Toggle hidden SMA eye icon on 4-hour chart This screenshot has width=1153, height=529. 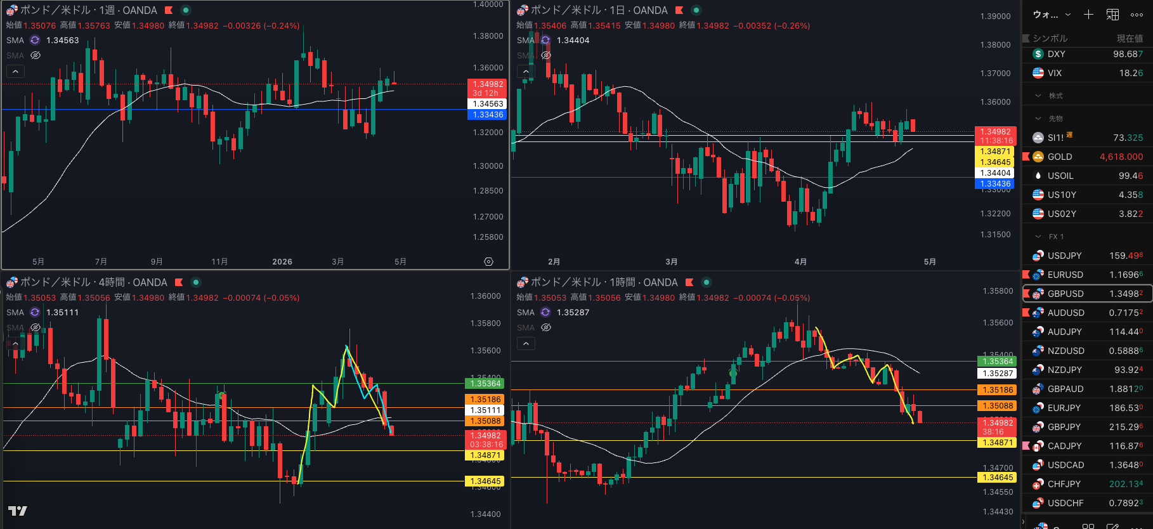point(36,327)
